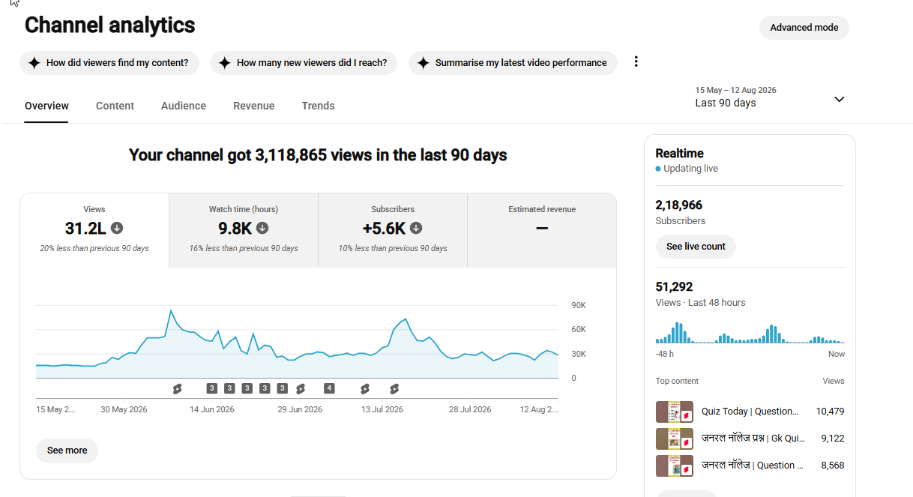Screen dimensions: 913x497
Task: Select the Estimated revenue metric card
Action: pos(542,230)
